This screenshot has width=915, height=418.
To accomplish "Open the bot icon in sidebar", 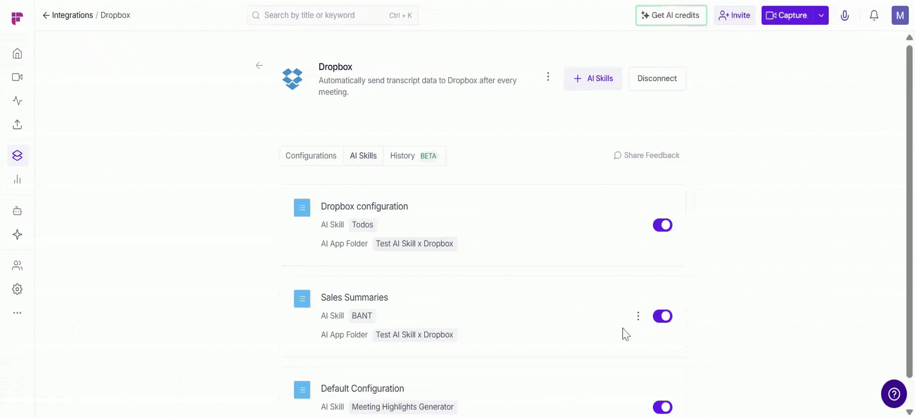I will [x=17, y=211].
